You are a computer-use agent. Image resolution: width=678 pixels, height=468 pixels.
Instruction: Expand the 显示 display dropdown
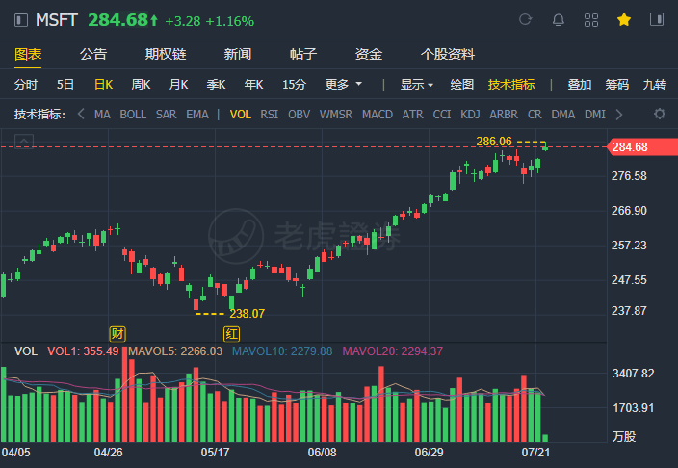point(416,85)
